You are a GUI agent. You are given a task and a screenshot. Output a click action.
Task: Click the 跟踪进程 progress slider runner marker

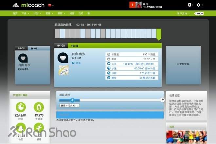[72, 100]
